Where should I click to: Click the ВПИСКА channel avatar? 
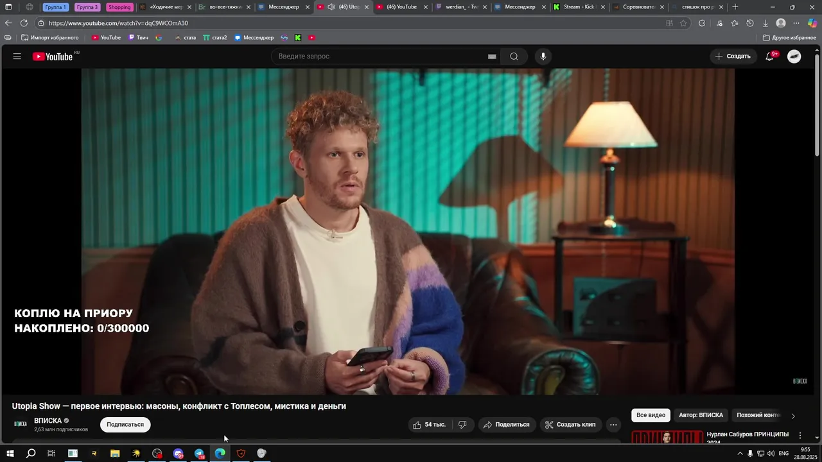[x=21, y=424]
